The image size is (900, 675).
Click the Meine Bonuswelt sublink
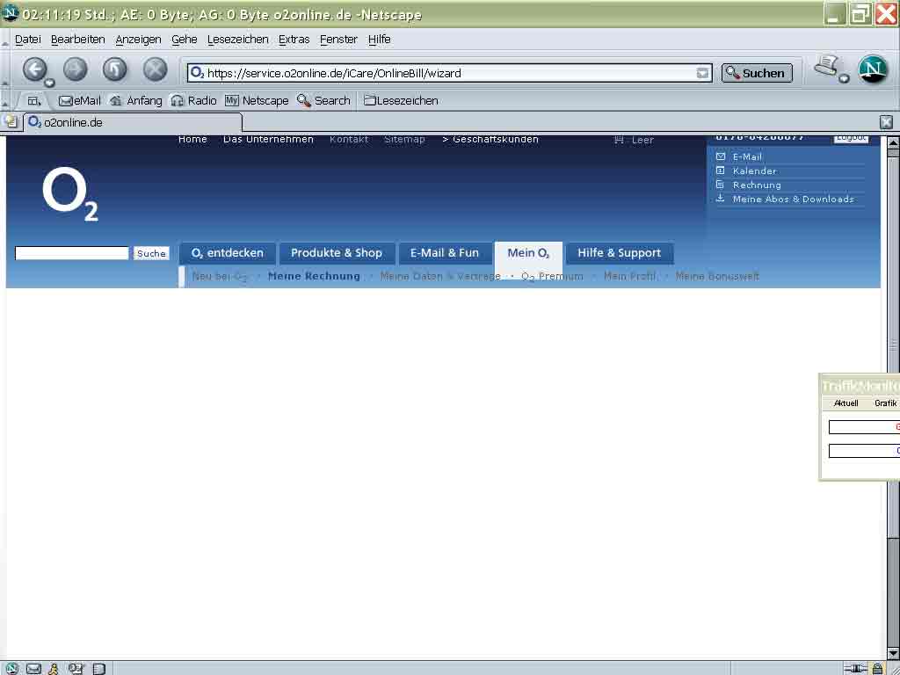(x=717, y=277)
